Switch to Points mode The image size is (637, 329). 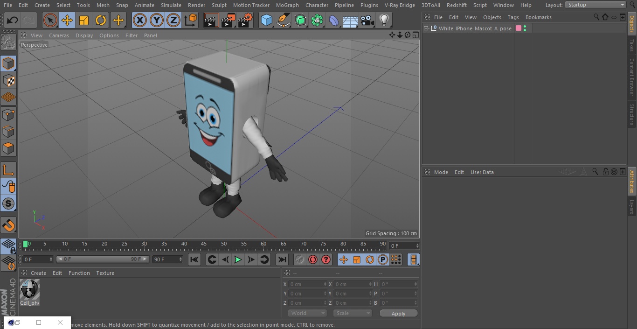pyautogui.click(x=8, y=114)
